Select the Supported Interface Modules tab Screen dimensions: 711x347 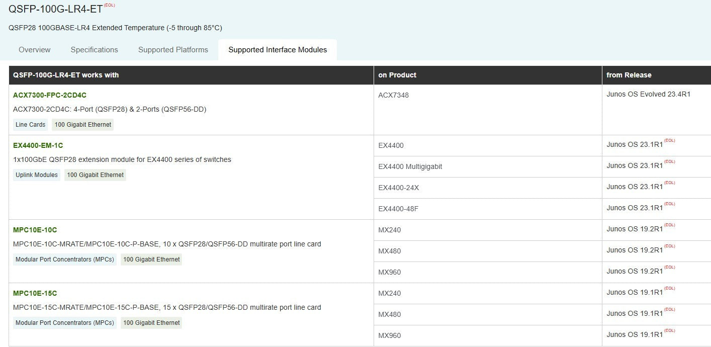pos(278,50)
